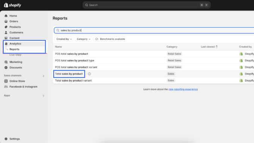Click Shopify icon in POS total sales by product row
Viewport: 254px width, 143px height.
(x=241, y=54)
